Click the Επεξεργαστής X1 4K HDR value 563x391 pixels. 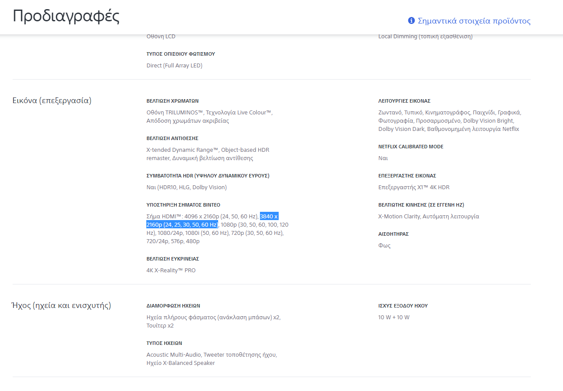(x=414, y=187)
